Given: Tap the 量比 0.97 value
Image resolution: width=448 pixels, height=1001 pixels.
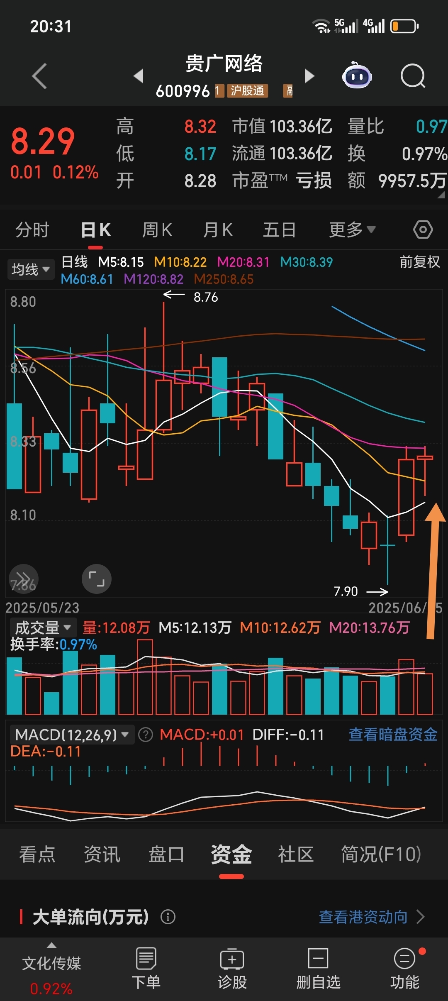Looking at the screenshot, I should point(397,127).
